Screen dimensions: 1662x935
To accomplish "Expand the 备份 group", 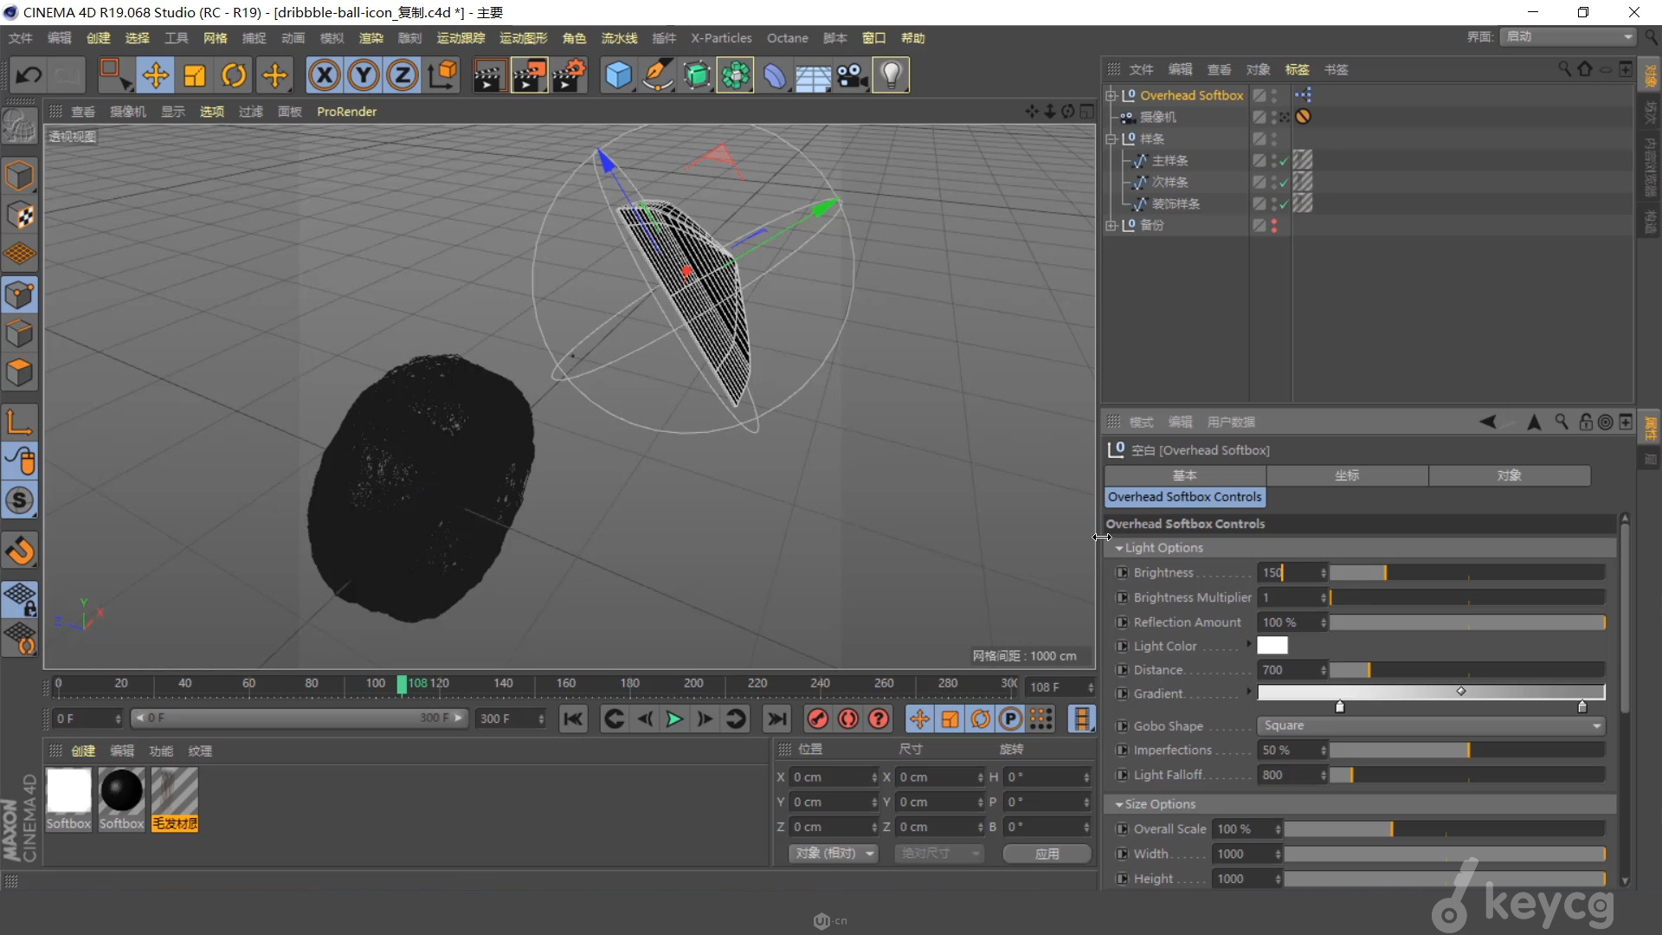I will 1111,225.
